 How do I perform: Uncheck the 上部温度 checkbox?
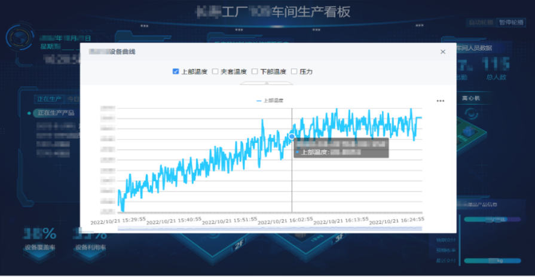[x=176, y=71]
